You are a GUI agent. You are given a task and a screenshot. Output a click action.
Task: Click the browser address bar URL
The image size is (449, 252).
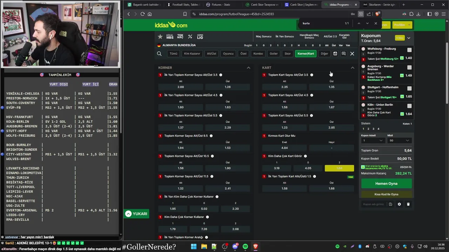coord(236,14)
